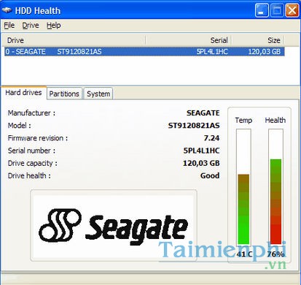Minimize the HDD Health window
This screenshot has width=301, height=285.
262,10
